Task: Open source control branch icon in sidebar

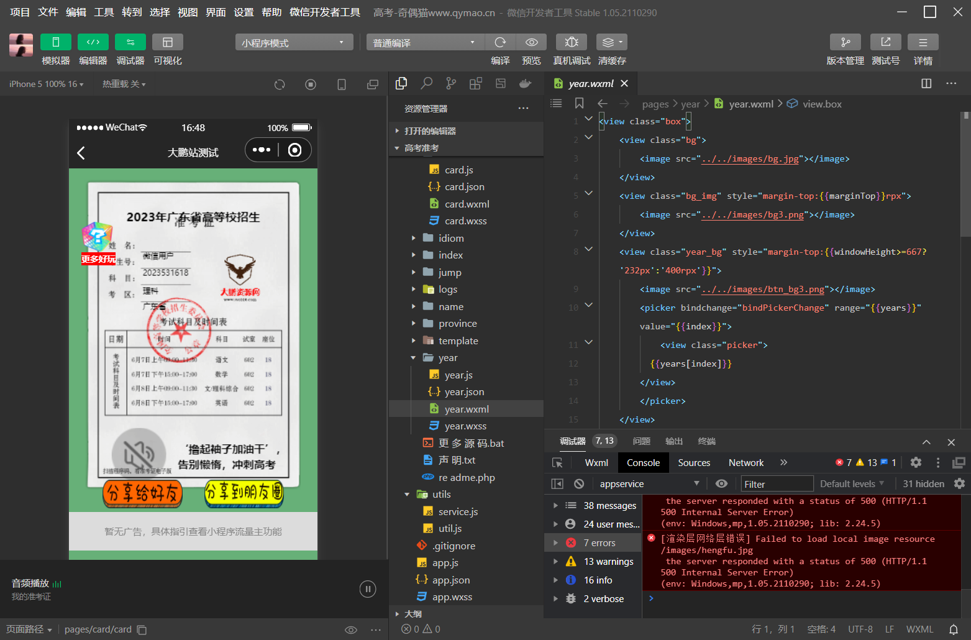Action: tap(451, 83)
